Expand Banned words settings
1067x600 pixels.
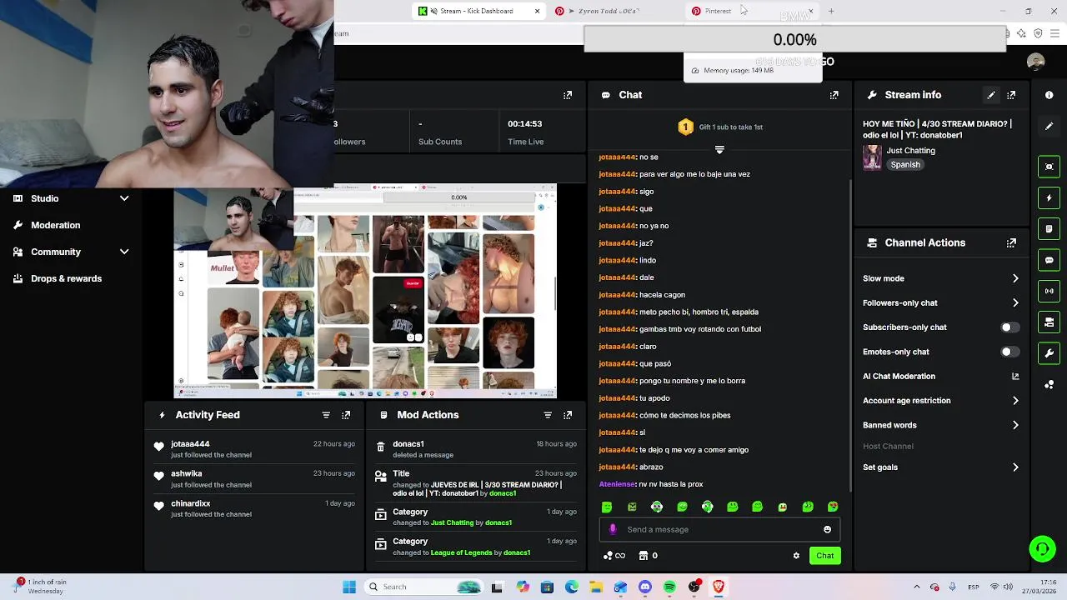point(941,425)
